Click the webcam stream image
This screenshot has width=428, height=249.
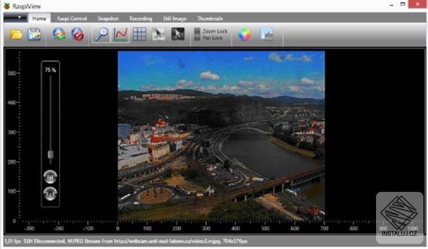click(x=221, y=135)
